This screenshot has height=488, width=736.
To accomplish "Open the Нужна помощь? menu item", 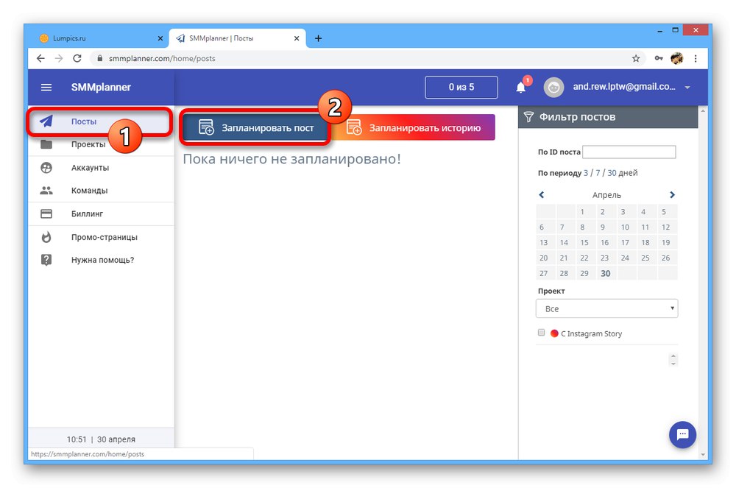I will click(101, 260).
